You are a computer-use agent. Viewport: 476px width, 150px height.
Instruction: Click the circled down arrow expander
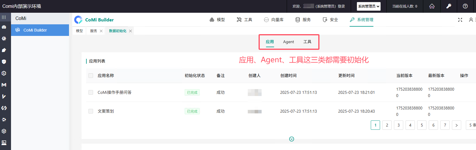coord(292,139)
